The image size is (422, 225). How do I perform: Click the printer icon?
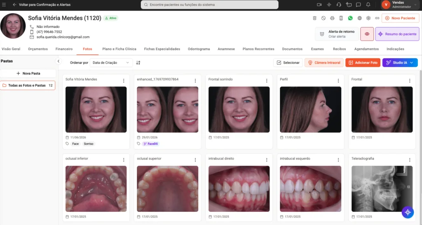click(x=332, y=18)
